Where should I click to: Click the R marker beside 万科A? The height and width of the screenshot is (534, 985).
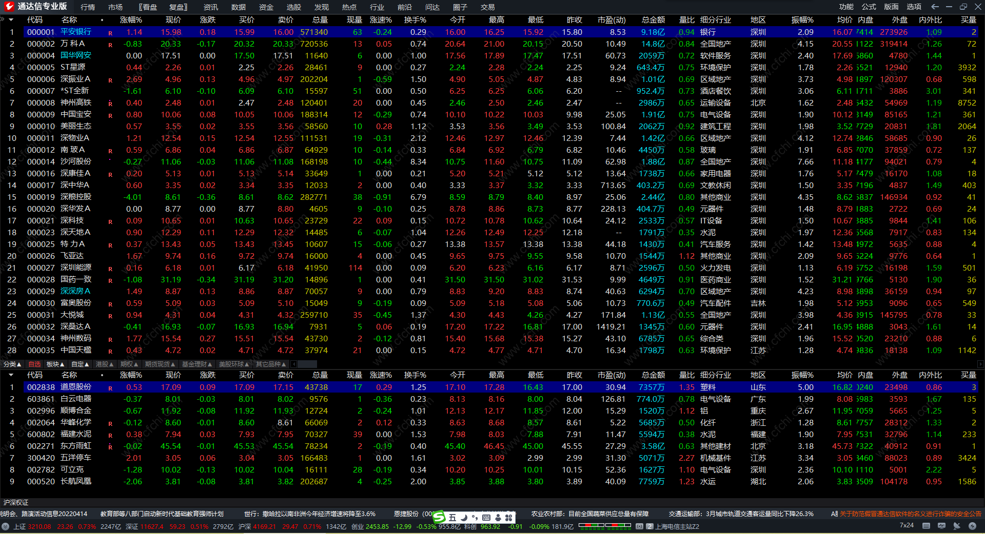110,45
